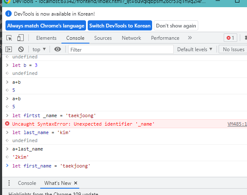This screenshot has width=247, height=195.
Task: Expand the Default levels dropdown
Action: pyautogui.click(x=195, y=49)
